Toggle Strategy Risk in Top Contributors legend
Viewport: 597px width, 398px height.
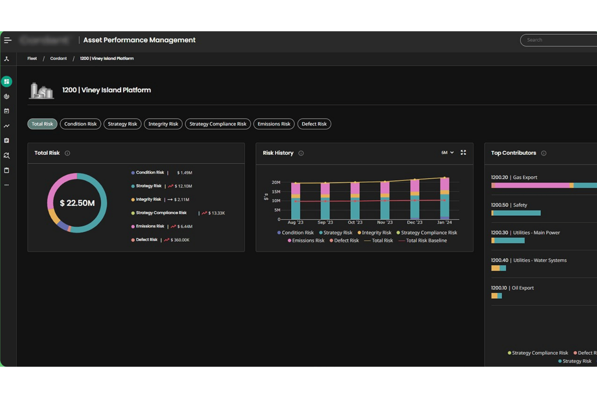[x=575, y=361]
